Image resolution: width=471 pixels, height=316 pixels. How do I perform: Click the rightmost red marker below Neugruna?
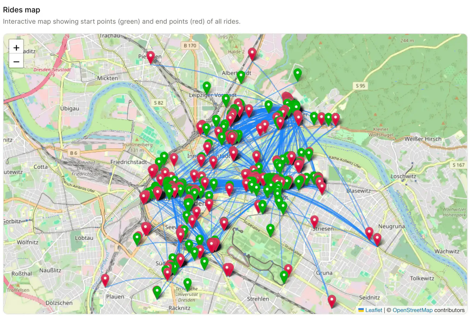click(x=377, y=239)
